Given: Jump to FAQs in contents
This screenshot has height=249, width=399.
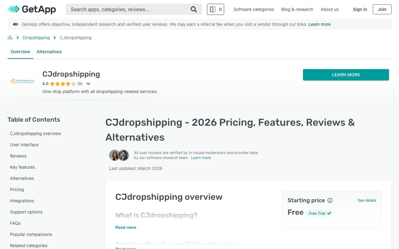Looking at the screenshot, I should click(15, 223).
